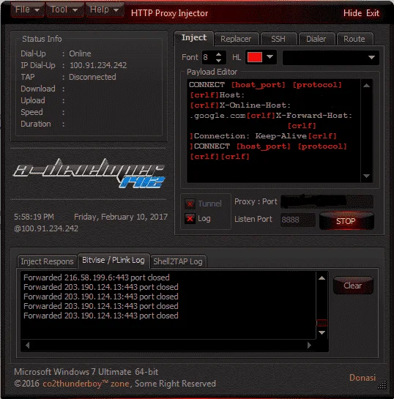
Task: Click Exit in the title bar
Action: point(373,13)
